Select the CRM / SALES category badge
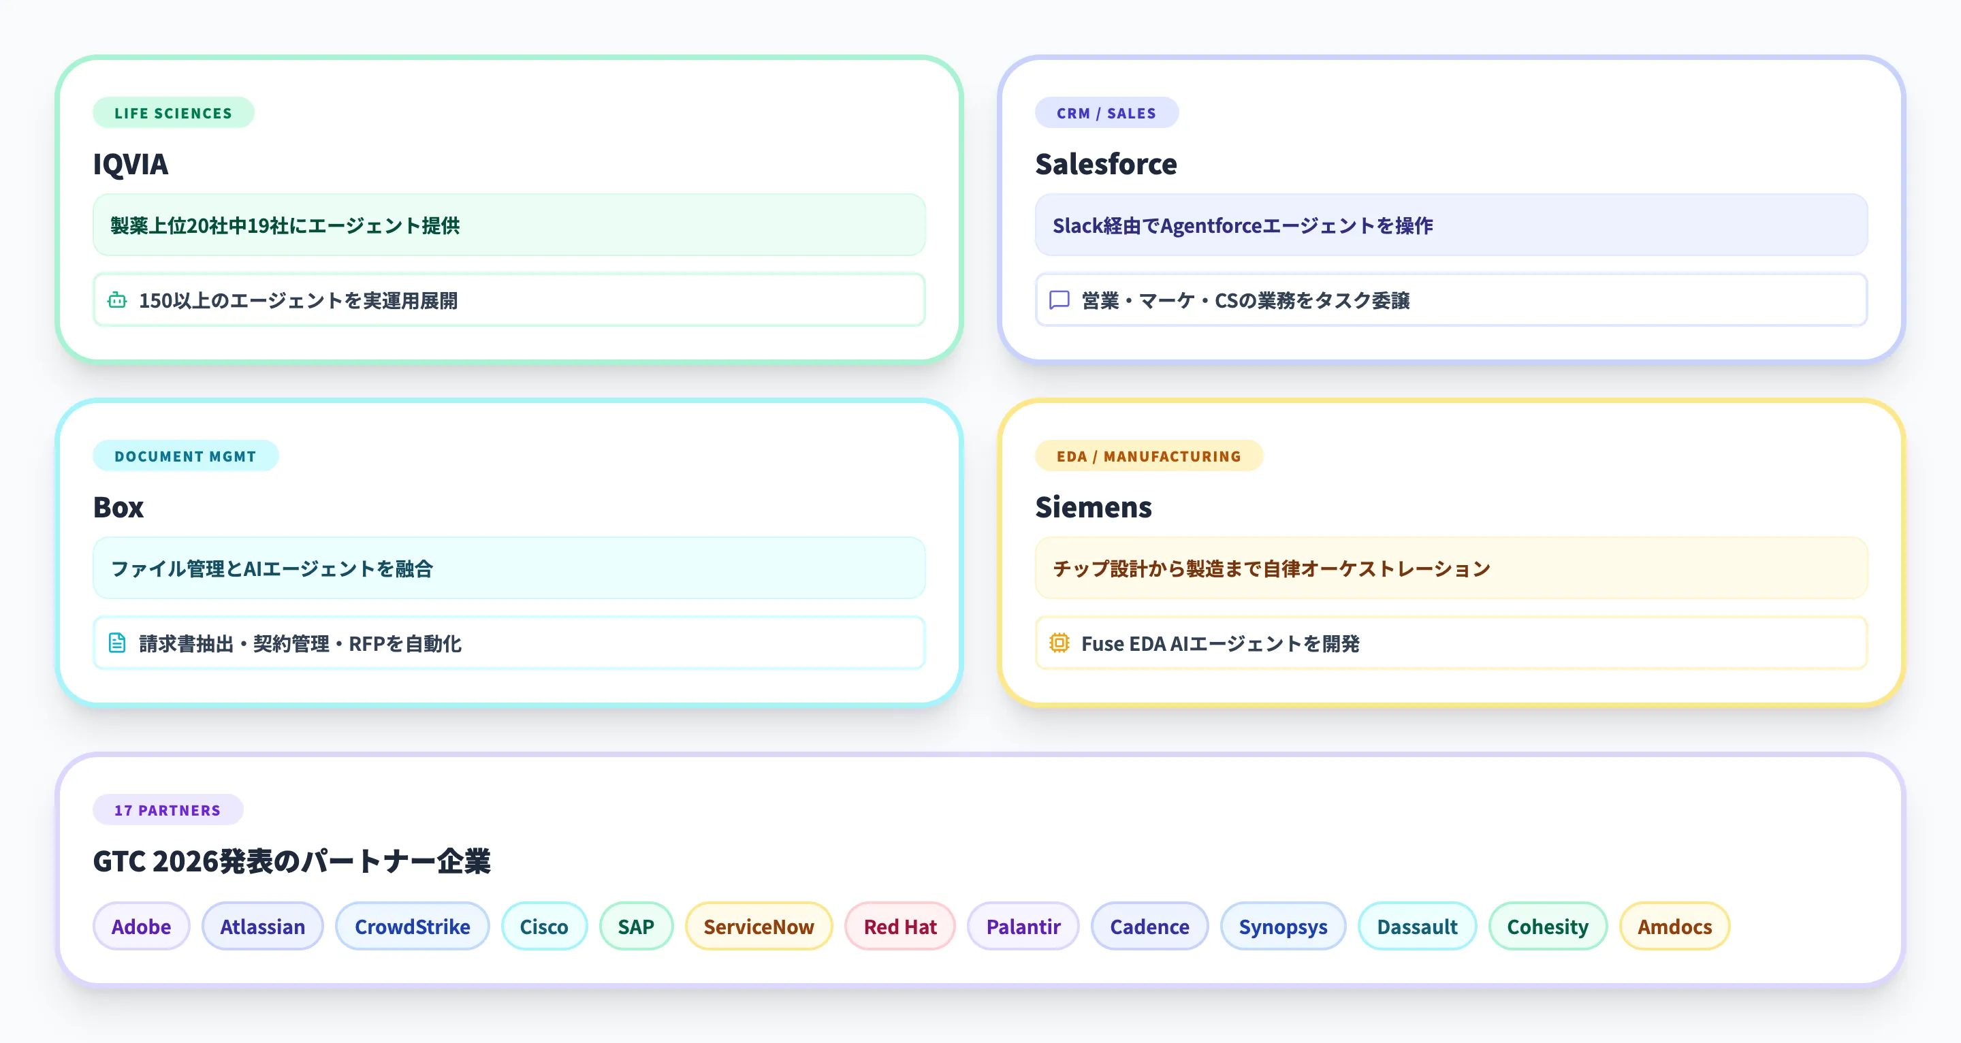This screenshot has width=1961, height=1043. point(1105,113)
